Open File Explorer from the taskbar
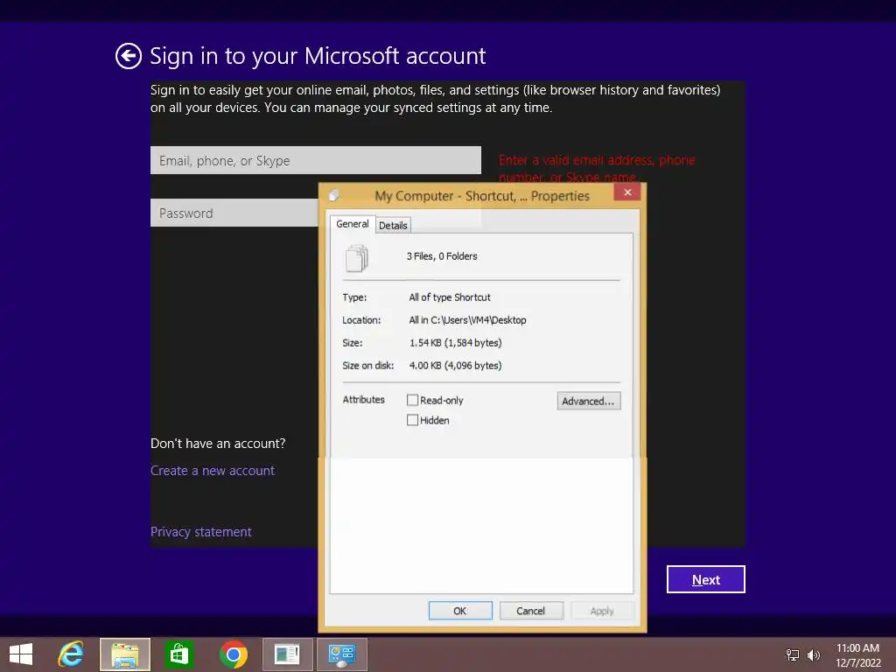This screenshot has height=672, width=896. [125, 654]
